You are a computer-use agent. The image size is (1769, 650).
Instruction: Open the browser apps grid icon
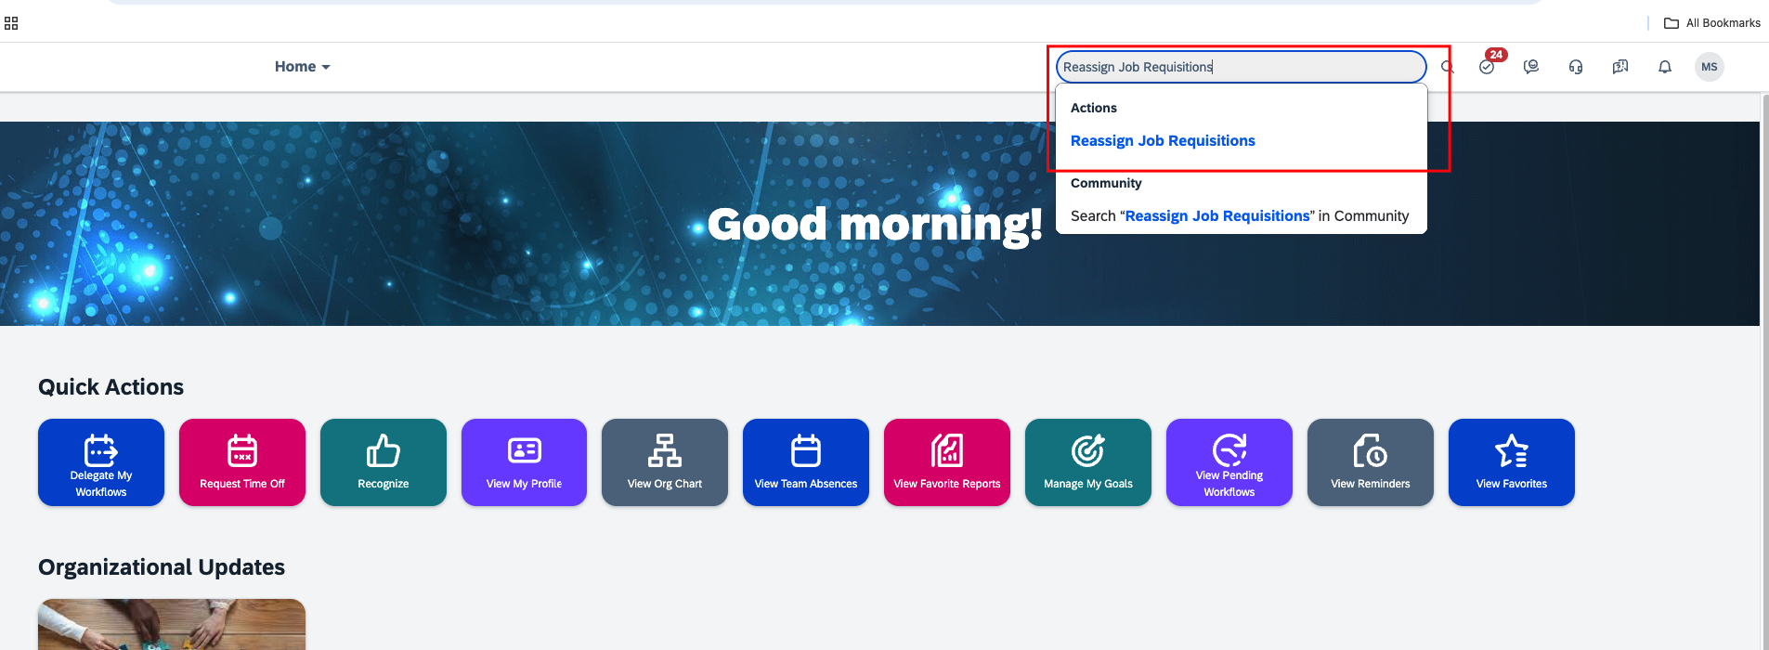click(11, 23)
